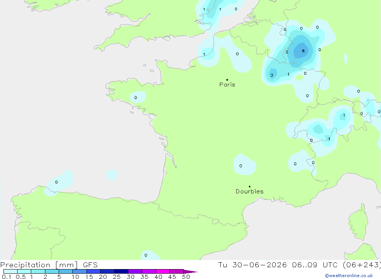Click the 1–2 mm legend swatch
The image size is (381, 279).
[x=38, y=271]
